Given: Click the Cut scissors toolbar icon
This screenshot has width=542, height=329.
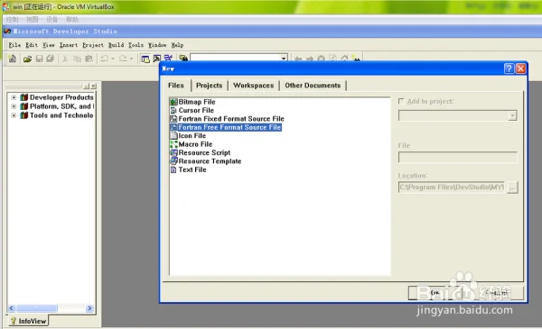Looking at the screenshot, I should (x=65, y=59).
